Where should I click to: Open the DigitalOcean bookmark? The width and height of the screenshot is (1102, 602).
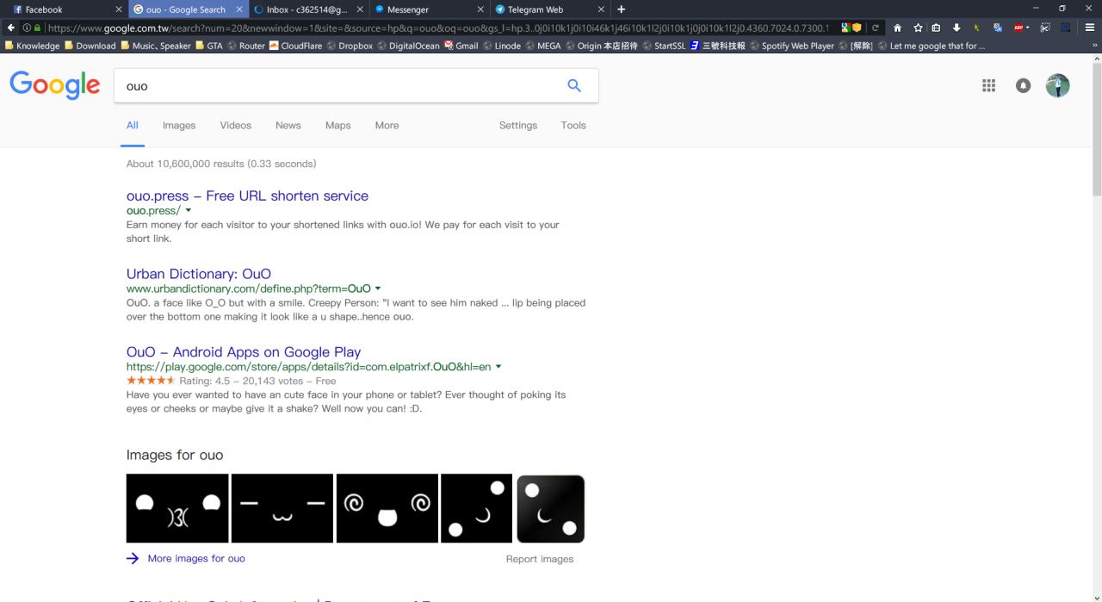409,46
